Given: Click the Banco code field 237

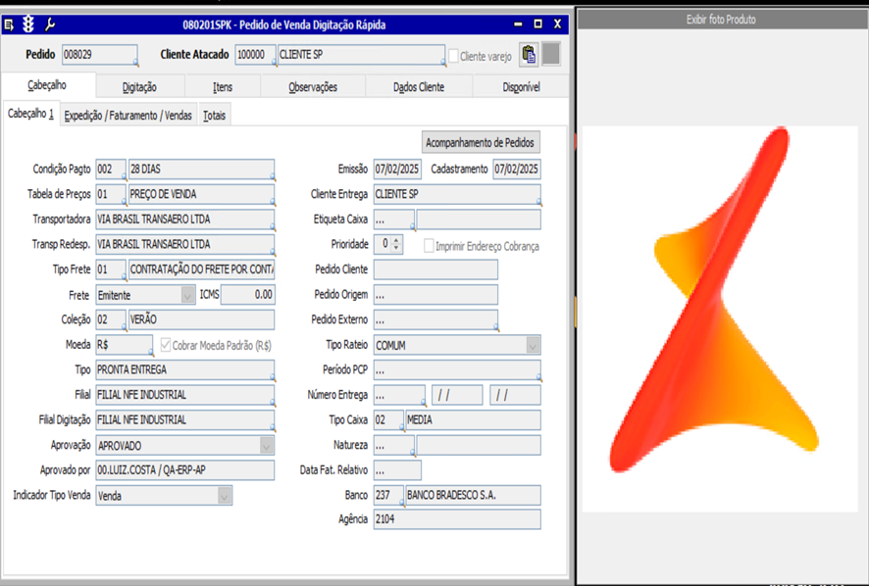Looking at the screenshot, I should coord(388,495).
